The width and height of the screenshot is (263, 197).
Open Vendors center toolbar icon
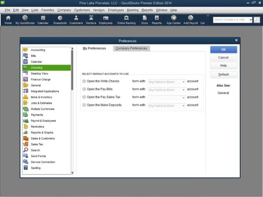point(91,20)
